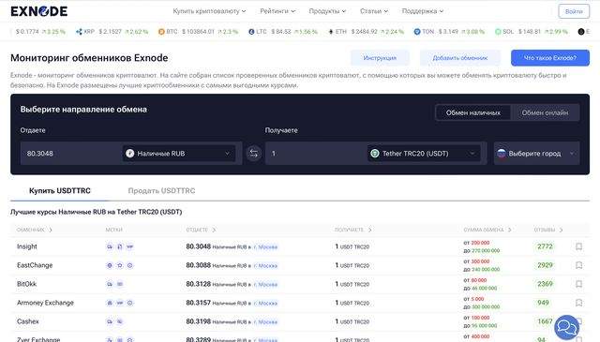
Task: Click г. Москва link in Insight row
Action: [x=265, y=247]
